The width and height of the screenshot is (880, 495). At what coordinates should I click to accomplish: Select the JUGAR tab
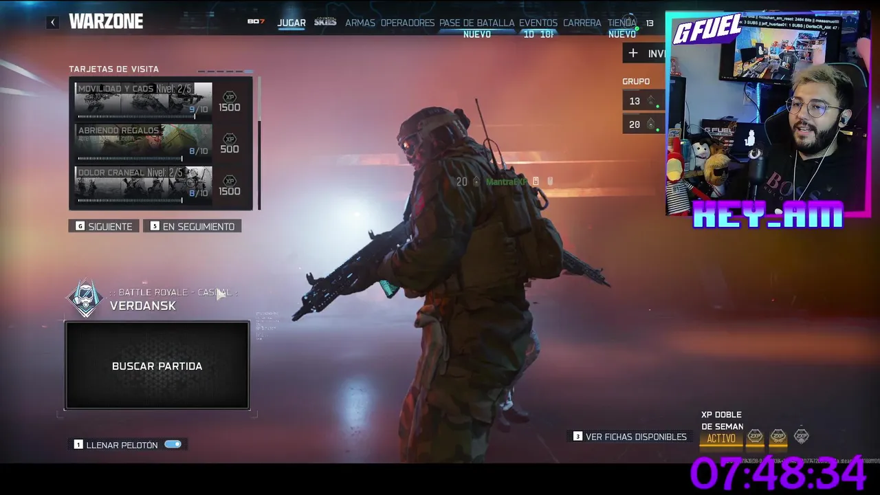[291, 23]
